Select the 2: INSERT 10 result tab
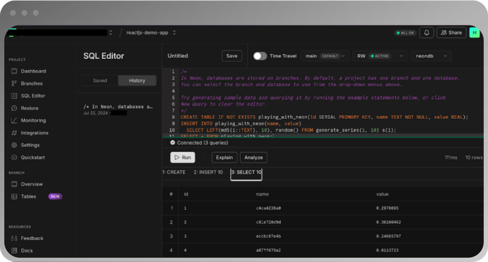 [208, 172]
